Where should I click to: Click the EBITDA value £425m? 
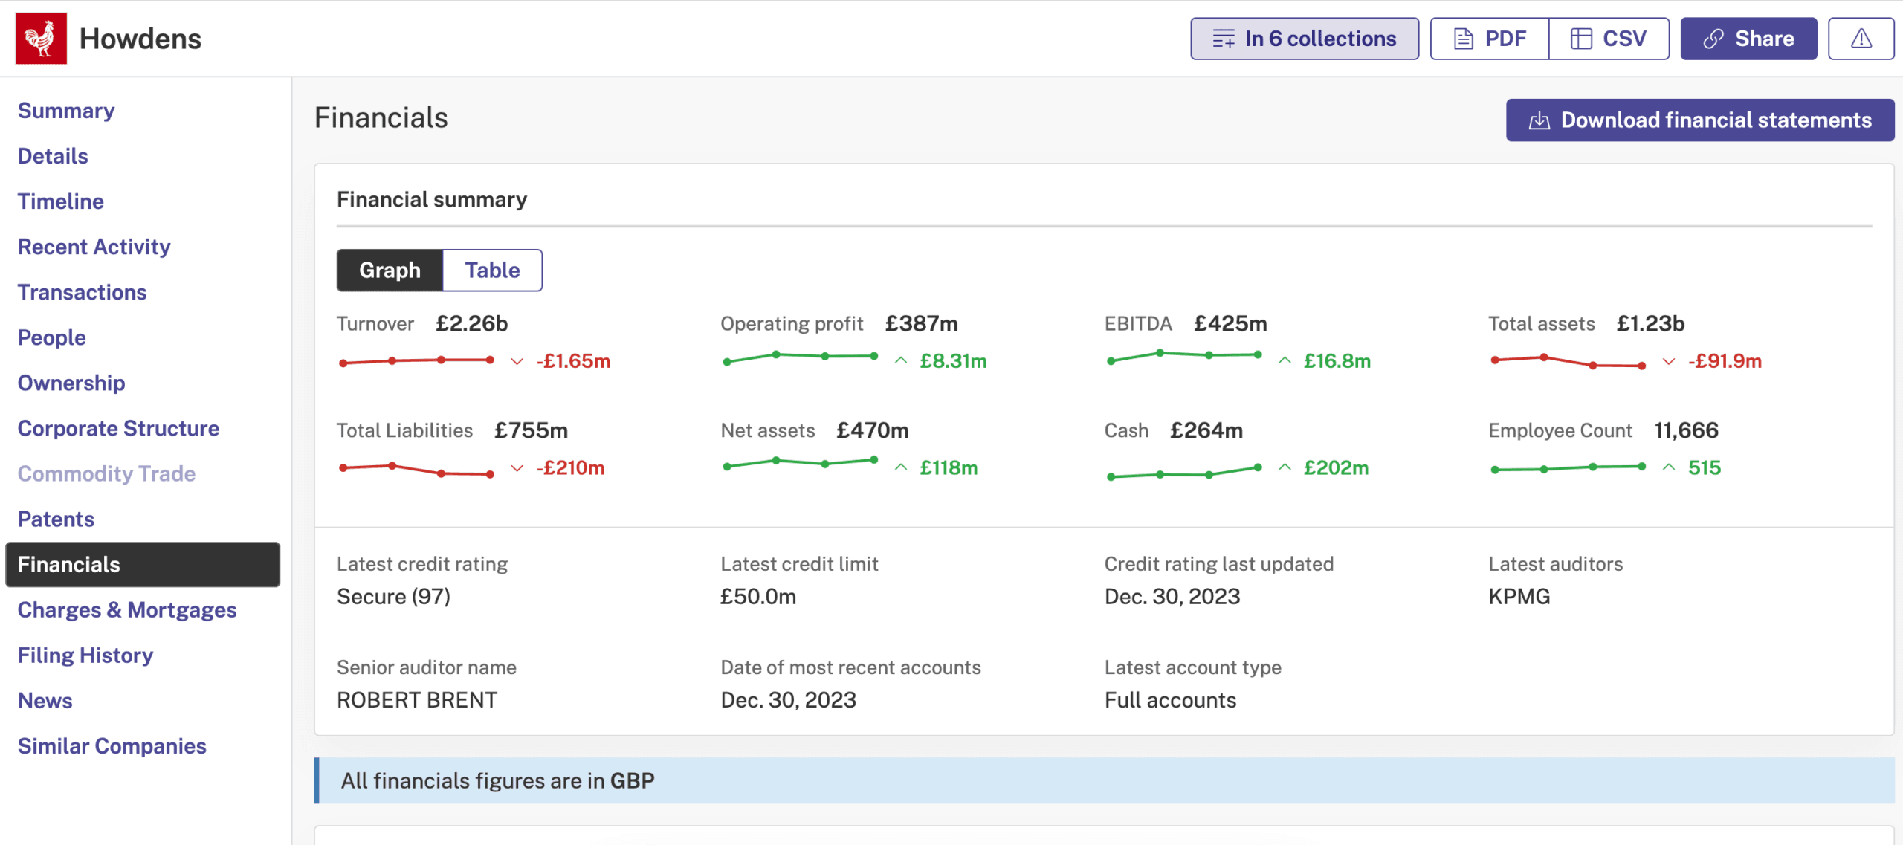(1230, 323)
